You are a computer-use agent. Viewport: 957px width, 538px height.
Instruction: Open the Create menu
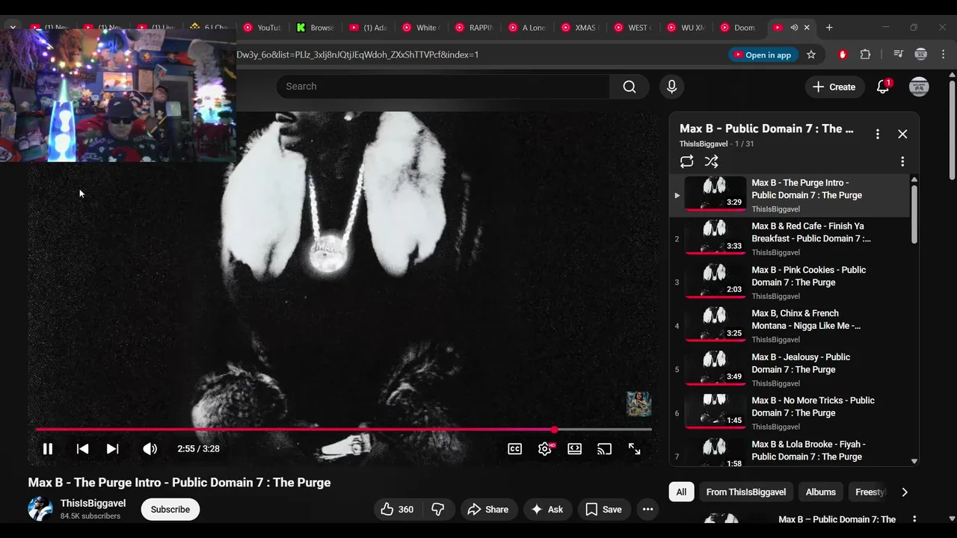tap(834, 87)
